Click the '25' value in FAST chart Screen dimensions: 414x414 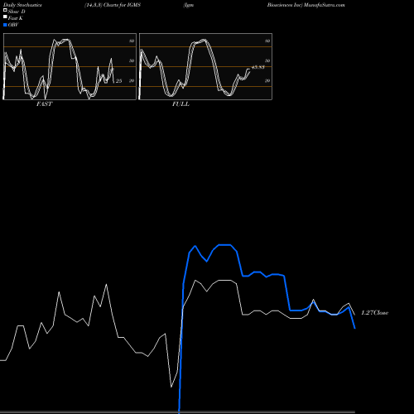(x=118, y=81)
